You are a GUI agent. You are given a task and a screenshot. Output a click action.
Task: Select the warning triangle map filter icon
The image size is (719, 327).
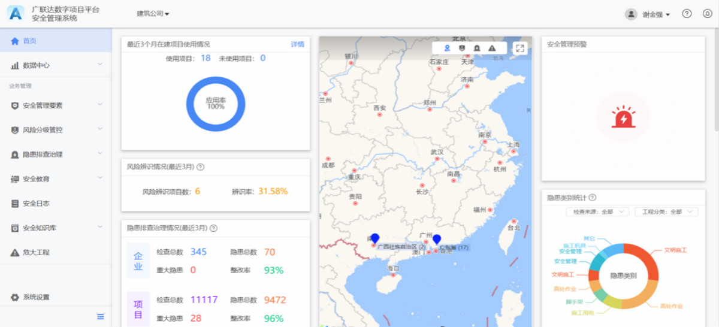(492, 49)
